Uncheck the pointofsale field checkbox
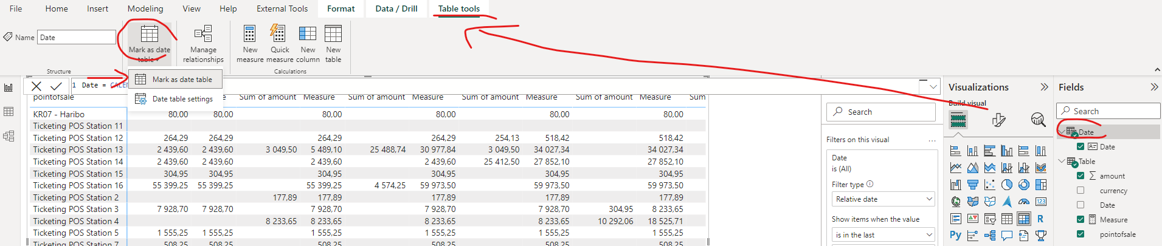1162x246 pixels. click(1081, 234)
